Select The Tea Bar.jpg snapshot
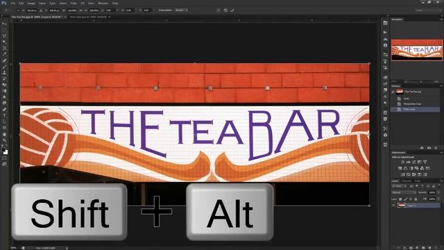Viewport: 444px width, 250px height. pos(416,92)
